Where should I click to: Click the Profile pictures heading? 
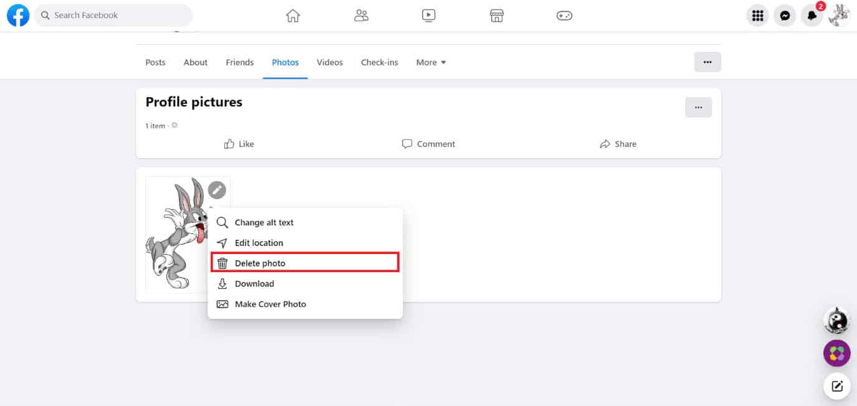pos(194,102)
